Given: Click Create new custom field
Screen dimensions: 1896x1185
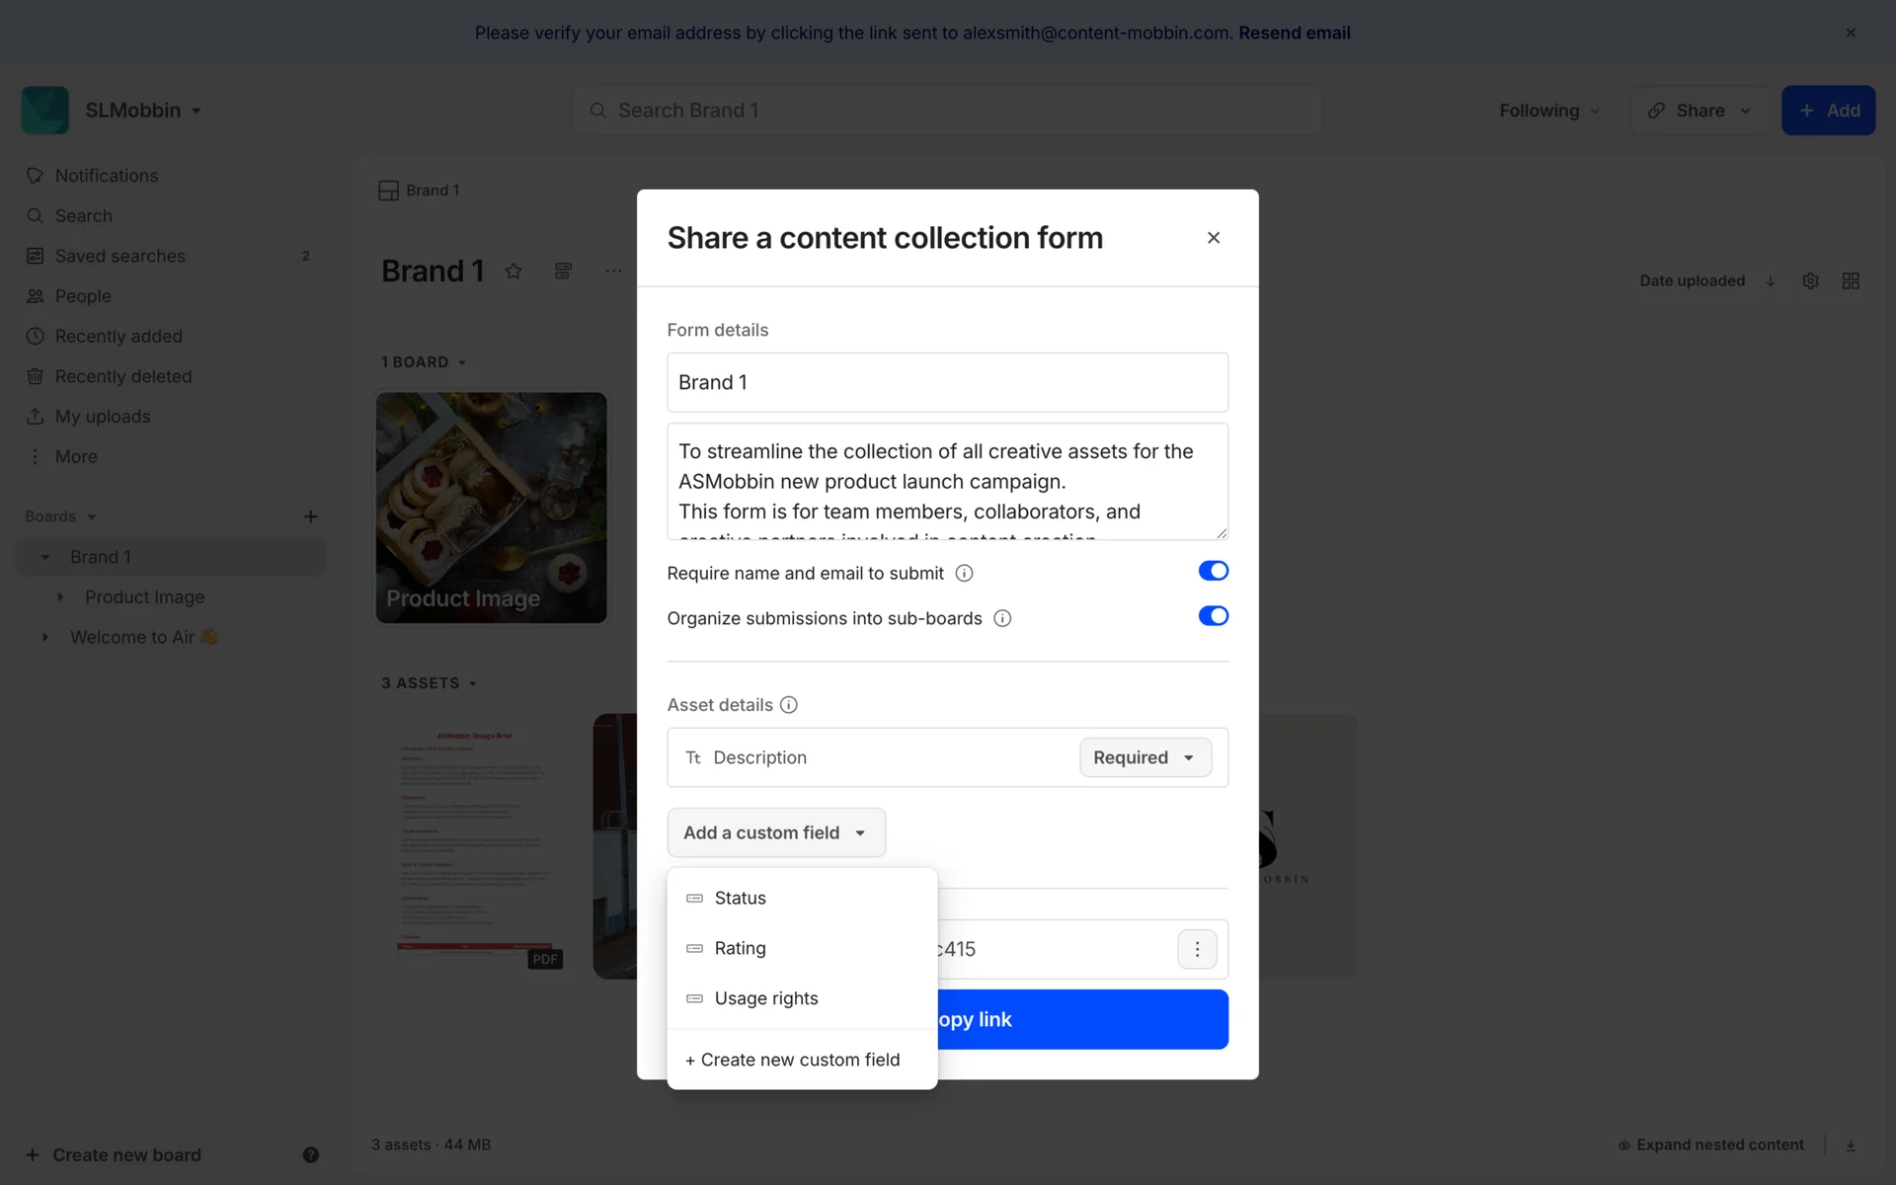Looking at the screenshot, I should [793, 1060].
